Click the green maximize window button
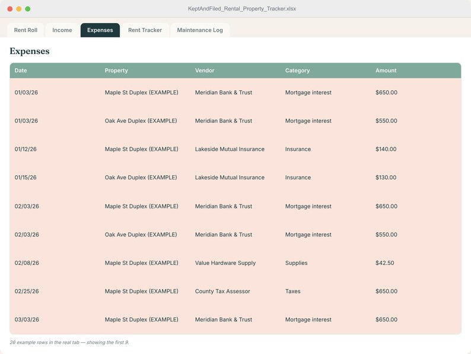The width and height of the screenshot is (471, 354). (28, 9)
